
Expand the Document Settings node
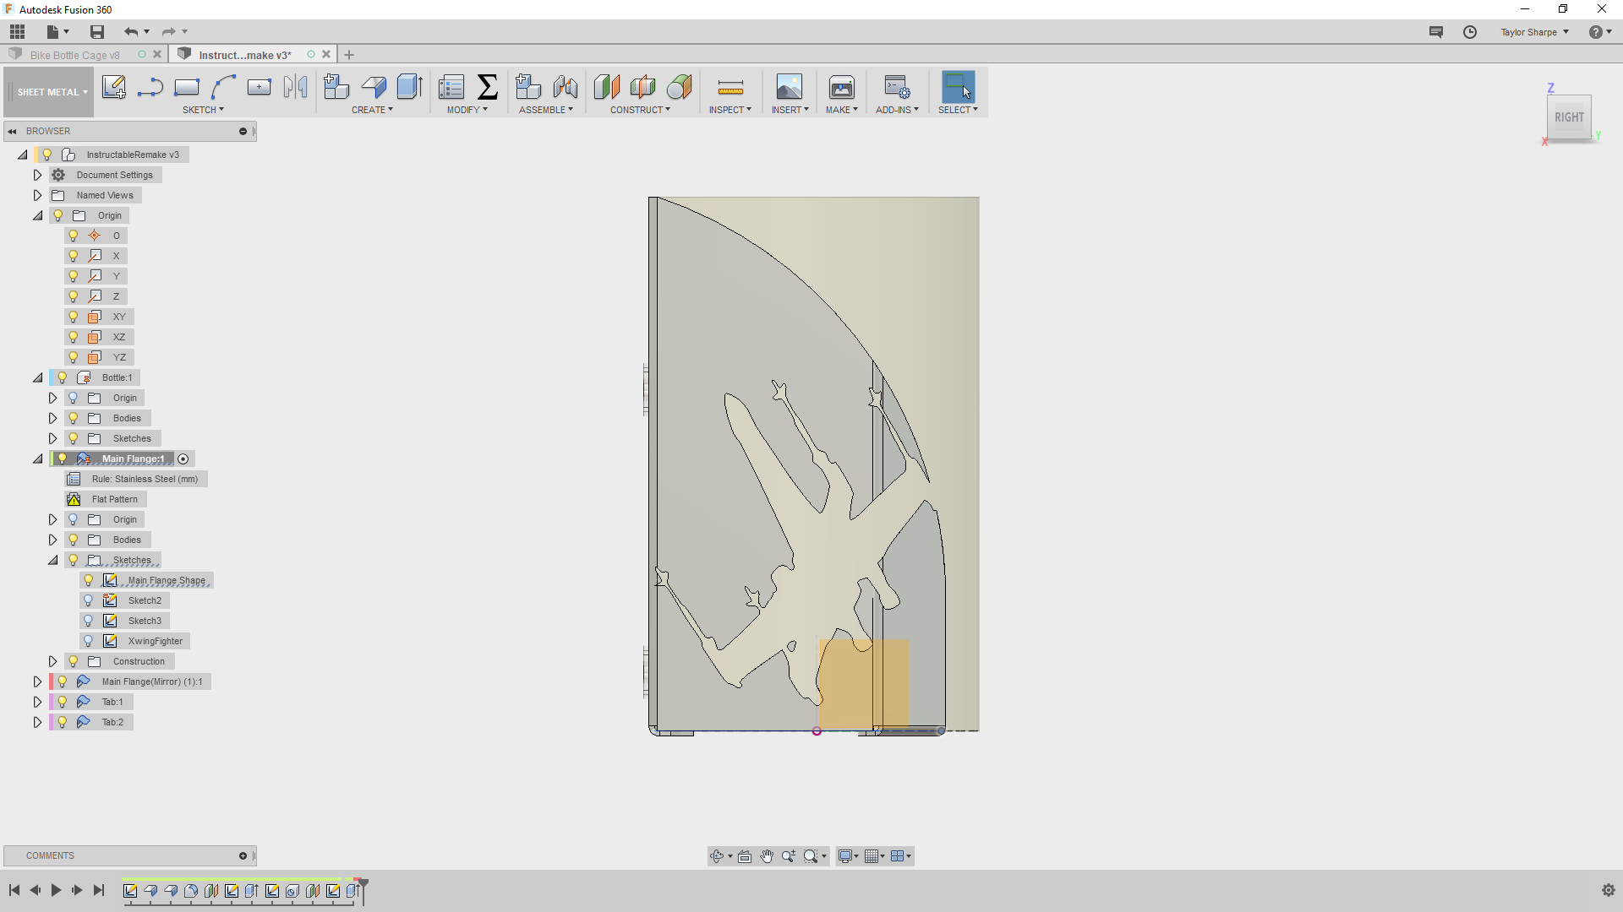[37, 175]
